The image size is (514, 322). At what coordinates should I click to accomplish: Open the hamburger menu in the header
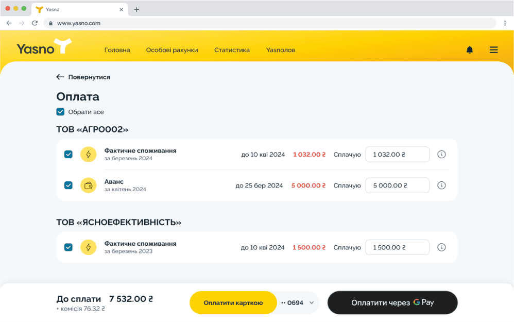click(494, 50)
